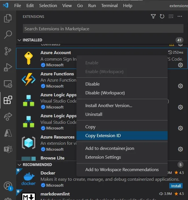Install the Docker extension
Image resolution: width=188 pixels, height=200 pixels.
176,186
